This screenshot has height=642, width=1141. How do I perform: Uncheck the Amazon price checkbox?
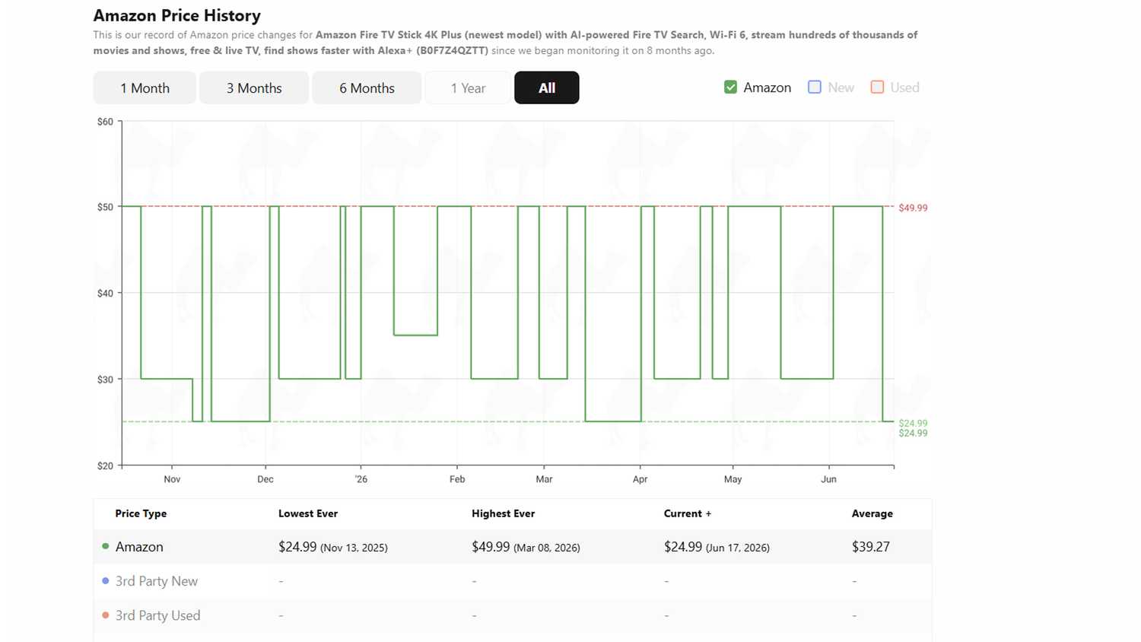[x=731, y=87]
